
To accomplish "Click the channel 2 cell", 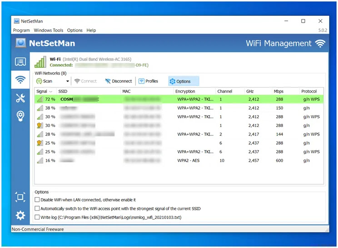I will [x=220, y=134].
